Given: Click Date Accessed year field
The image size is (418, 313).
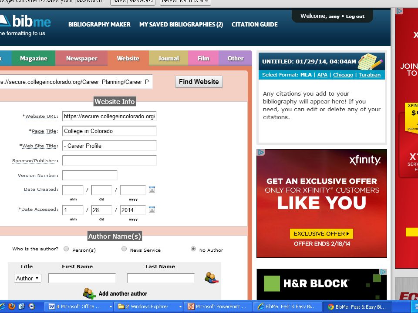Looking at the screenshot, I should (133, 210).
